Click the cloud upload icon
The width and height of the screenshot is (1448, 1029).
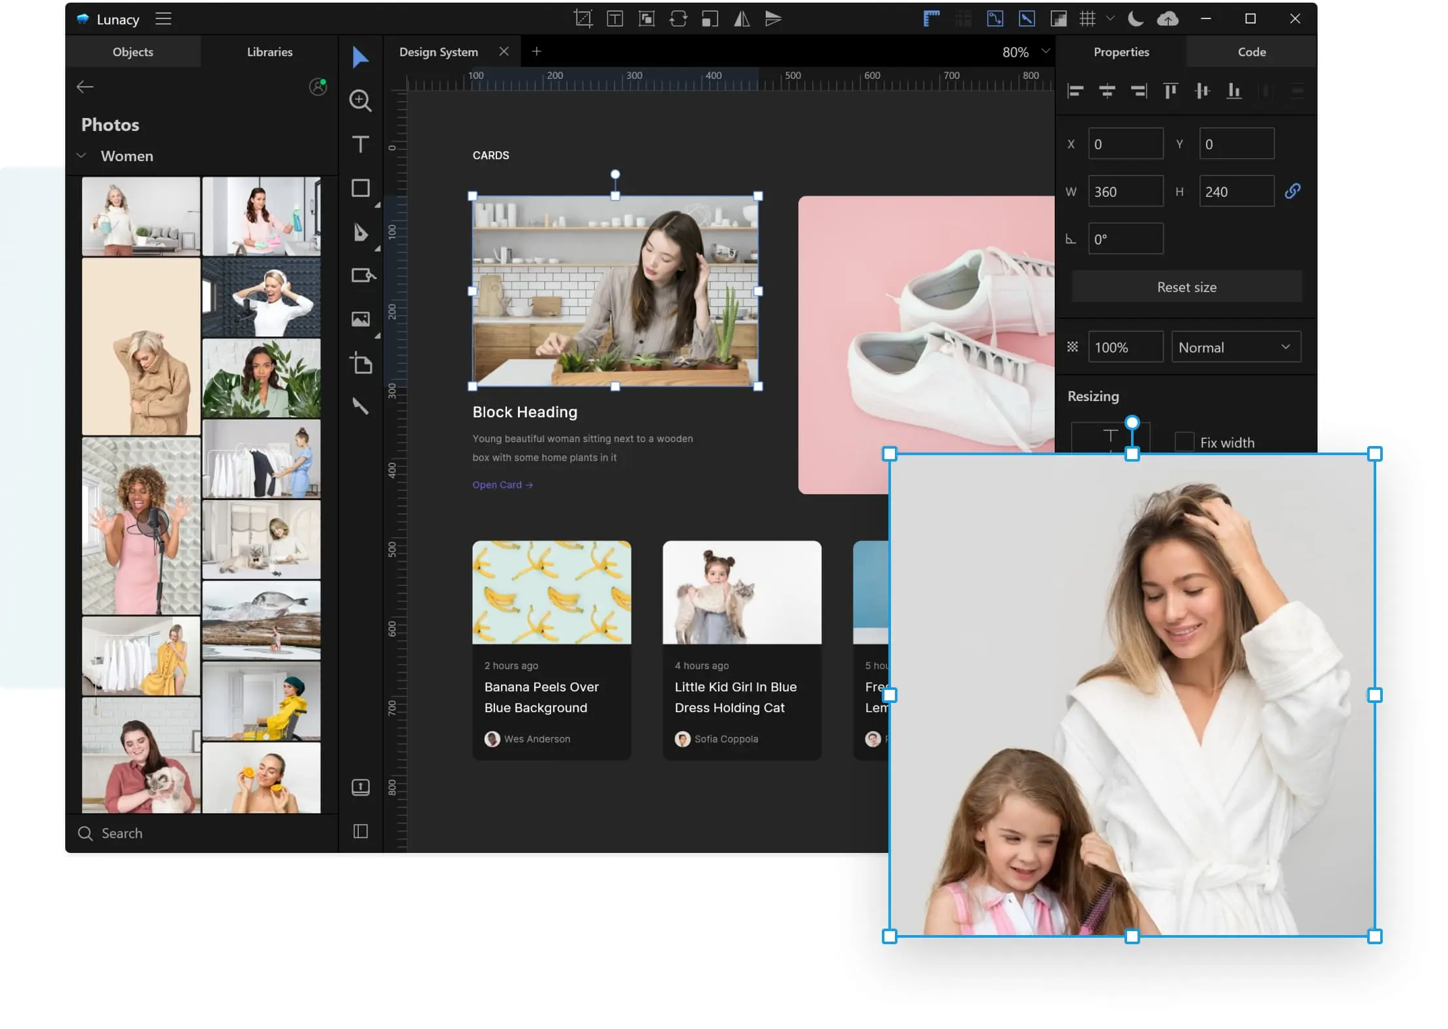pyautogui.click(x=1168, y=19)
